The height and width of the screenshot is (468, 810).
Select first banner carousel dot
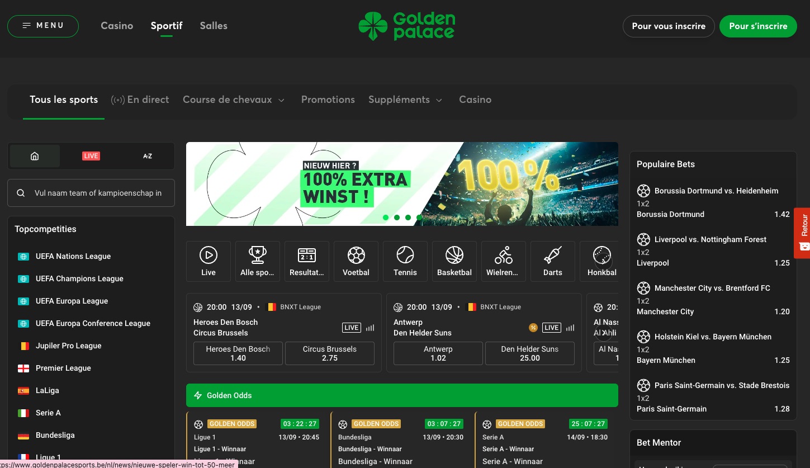[x=386, y=218]
